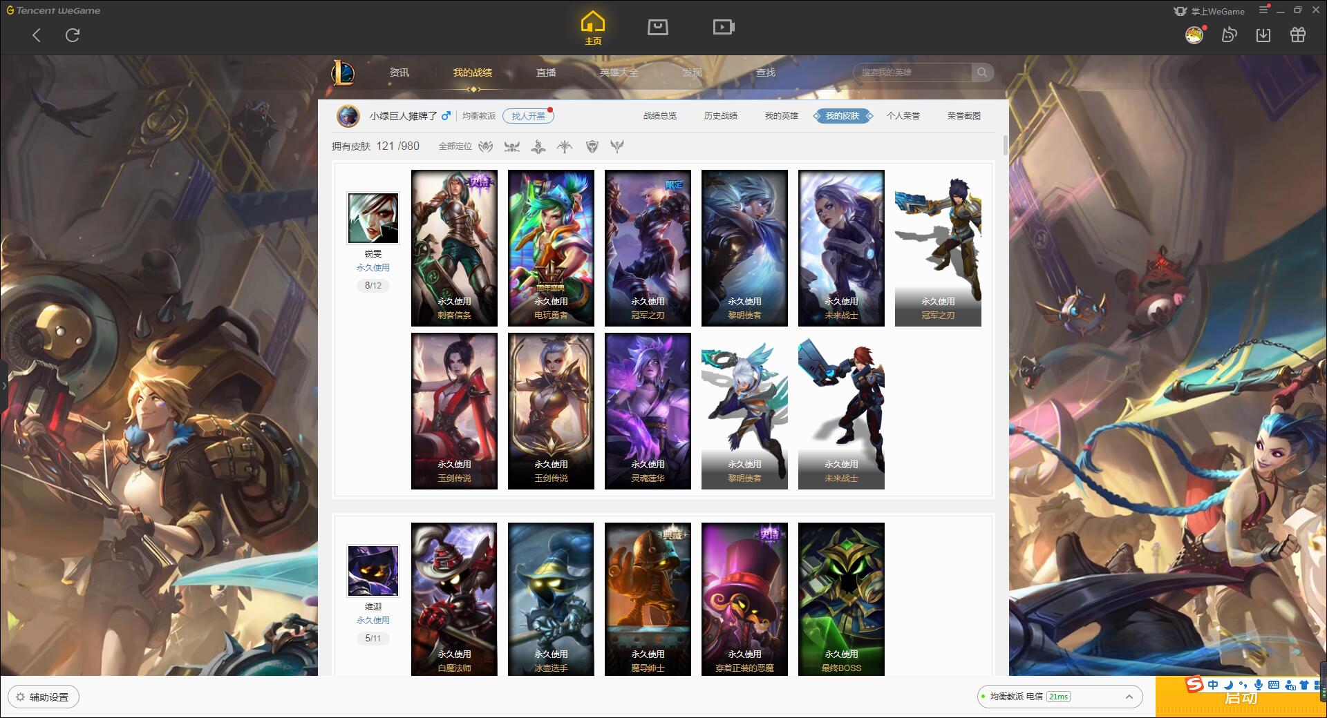Open the 电玩勇者 skin card
The width and height of the screenshot is (1327, 718).
click(x=551, y=248)
